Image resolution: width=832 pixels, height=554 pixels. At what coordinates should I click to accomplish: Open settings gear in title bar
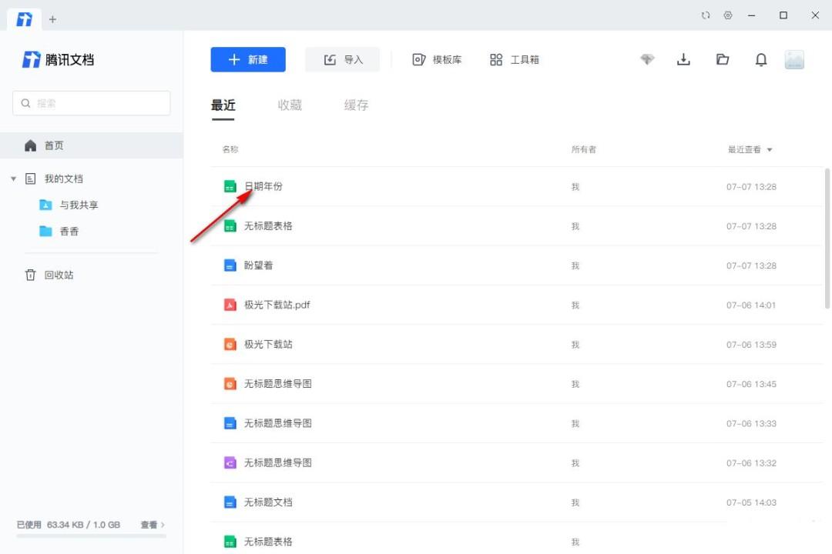pos(728,15)
